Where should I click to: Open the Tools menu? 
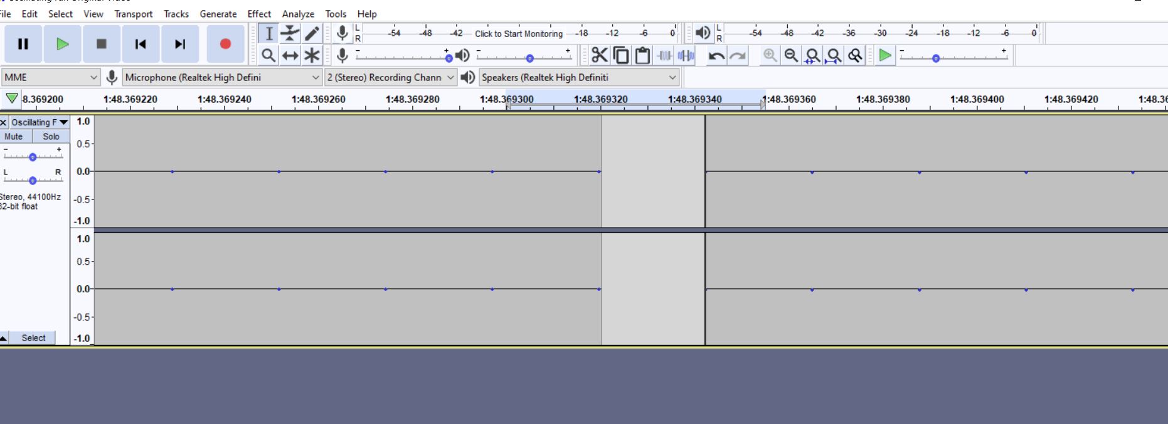click(x=336, y=14)
